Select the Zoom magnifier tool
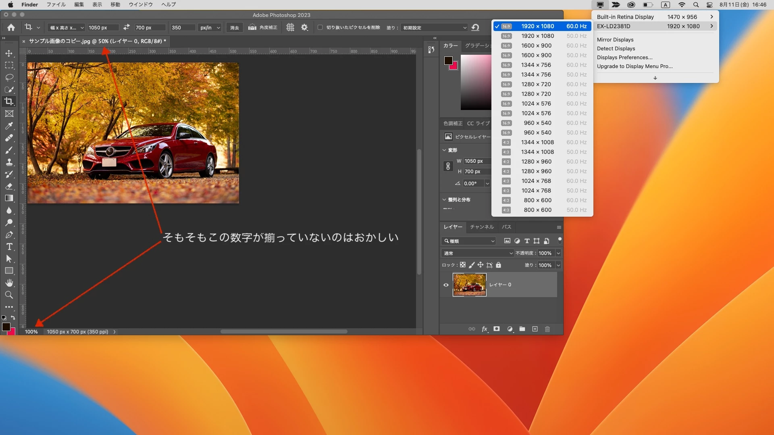 (x=9, y=295)
